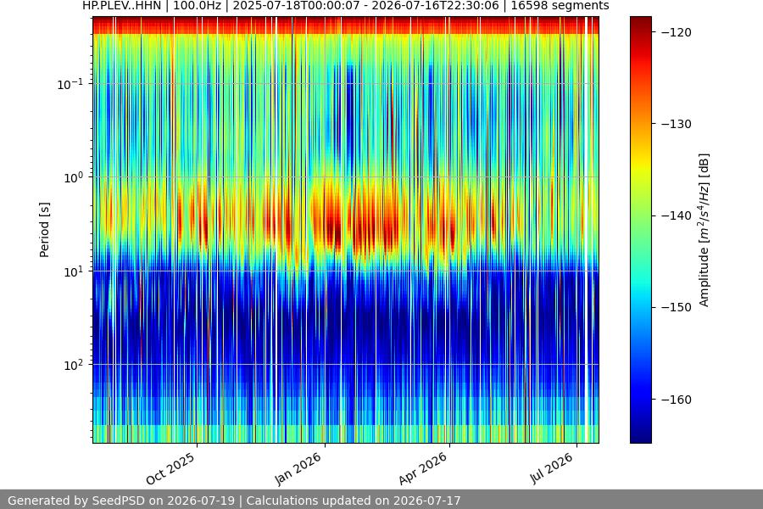Click the colorbar '−130' tick label
Screen dimensions: 763x509
click(677, 124)
